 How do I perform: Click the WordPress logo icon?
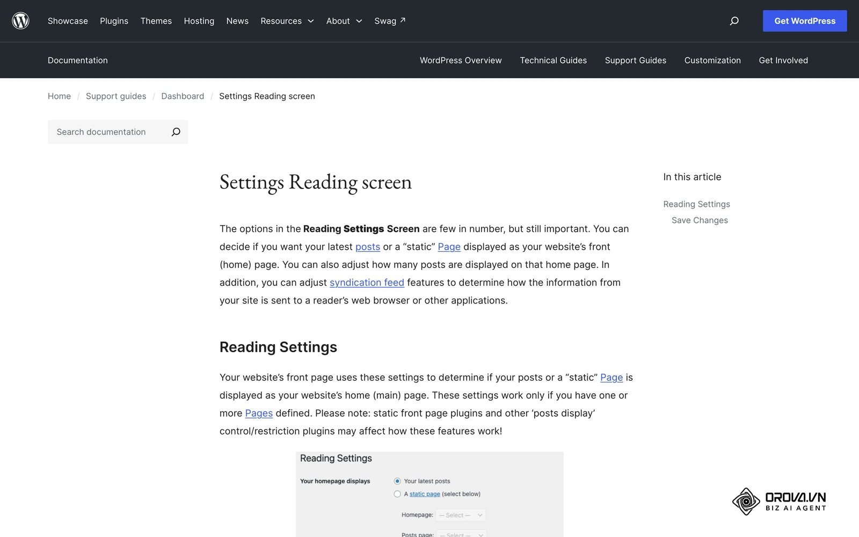tap(20, 21)
